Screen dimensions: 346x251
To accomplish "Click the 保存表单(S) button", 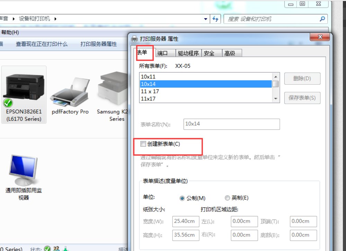I will coord(302,98).
